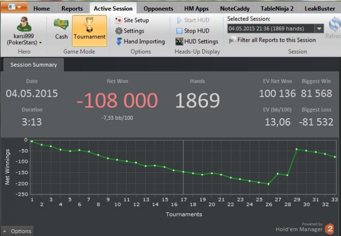Click the Biggest Win value 81 568

pyautogui.click(x=317, y=93)
